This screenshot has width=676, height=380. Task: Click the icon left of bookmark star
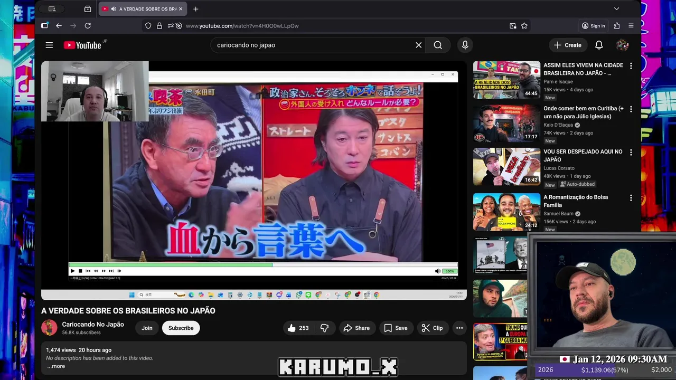coord(513,25)
